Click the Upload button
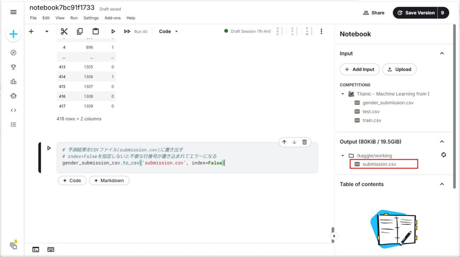Viewport: 460px width, 257px height. tap(399, 70)
